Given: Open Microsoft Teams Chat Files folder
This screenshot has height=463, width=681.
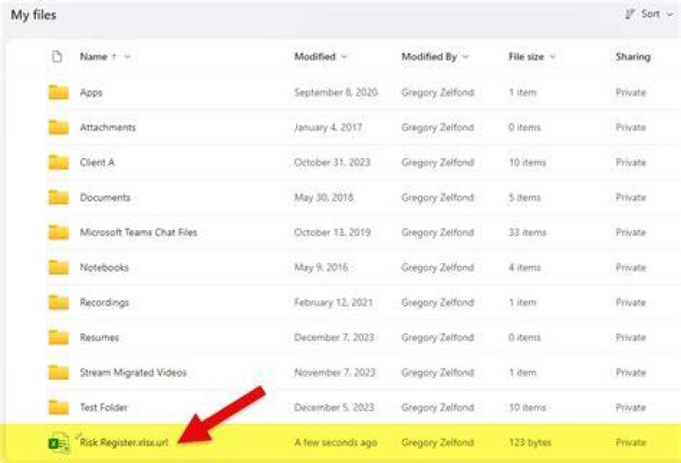Looking at the screenshot, I should click(138, 232).
